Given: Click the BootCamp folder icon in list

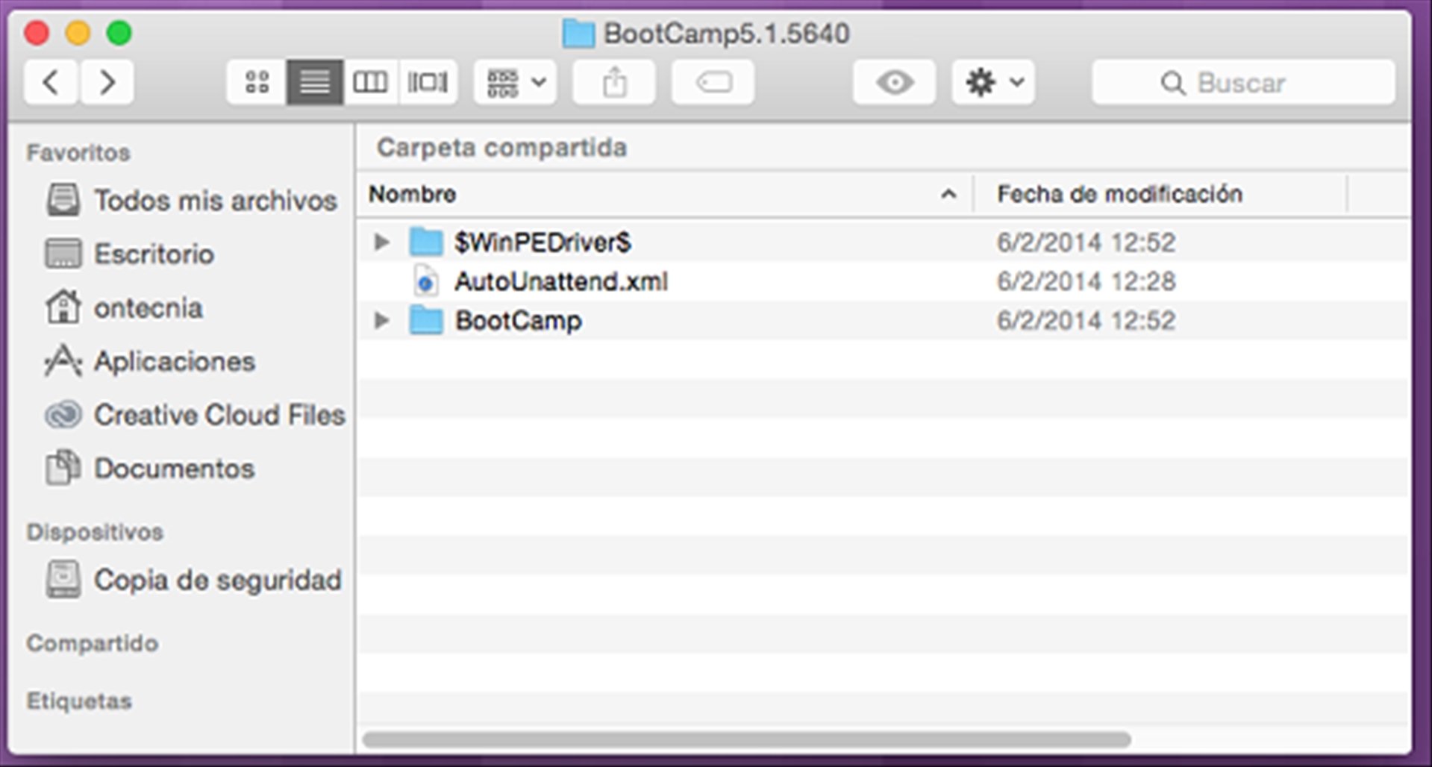Looking at the screenshot, I should pos(426,320).
